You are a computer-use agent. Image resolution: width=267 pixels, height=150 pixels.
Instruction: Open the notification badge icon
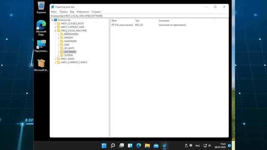tap(229, 145)
